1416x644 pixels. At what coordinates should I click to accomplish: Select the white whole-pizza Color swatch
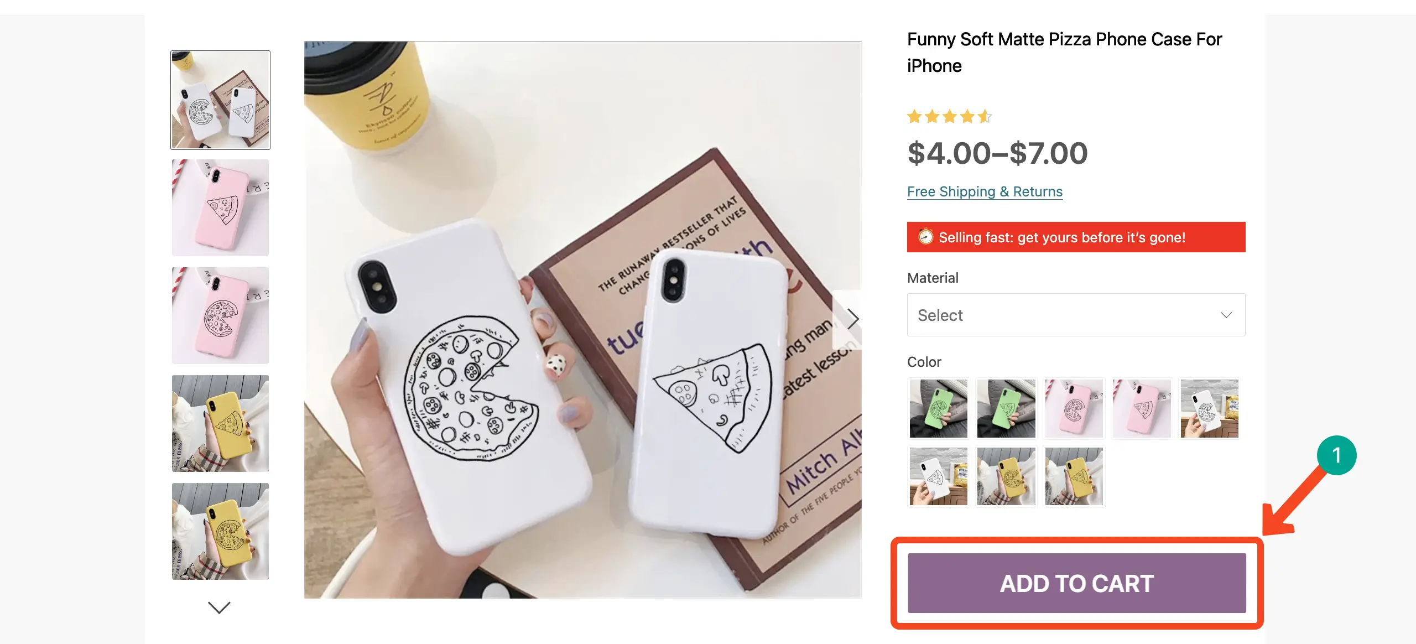click(x=1209, y=408)
